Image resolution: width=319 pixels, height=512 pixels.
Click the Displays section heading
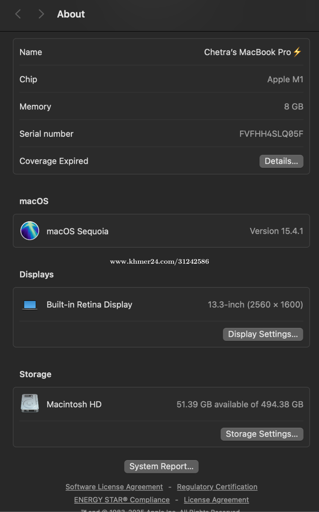click(x=36, y=274)
